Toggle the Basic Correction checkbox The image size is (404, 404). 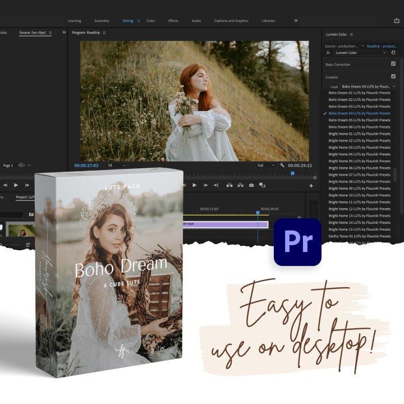(393, 64)
